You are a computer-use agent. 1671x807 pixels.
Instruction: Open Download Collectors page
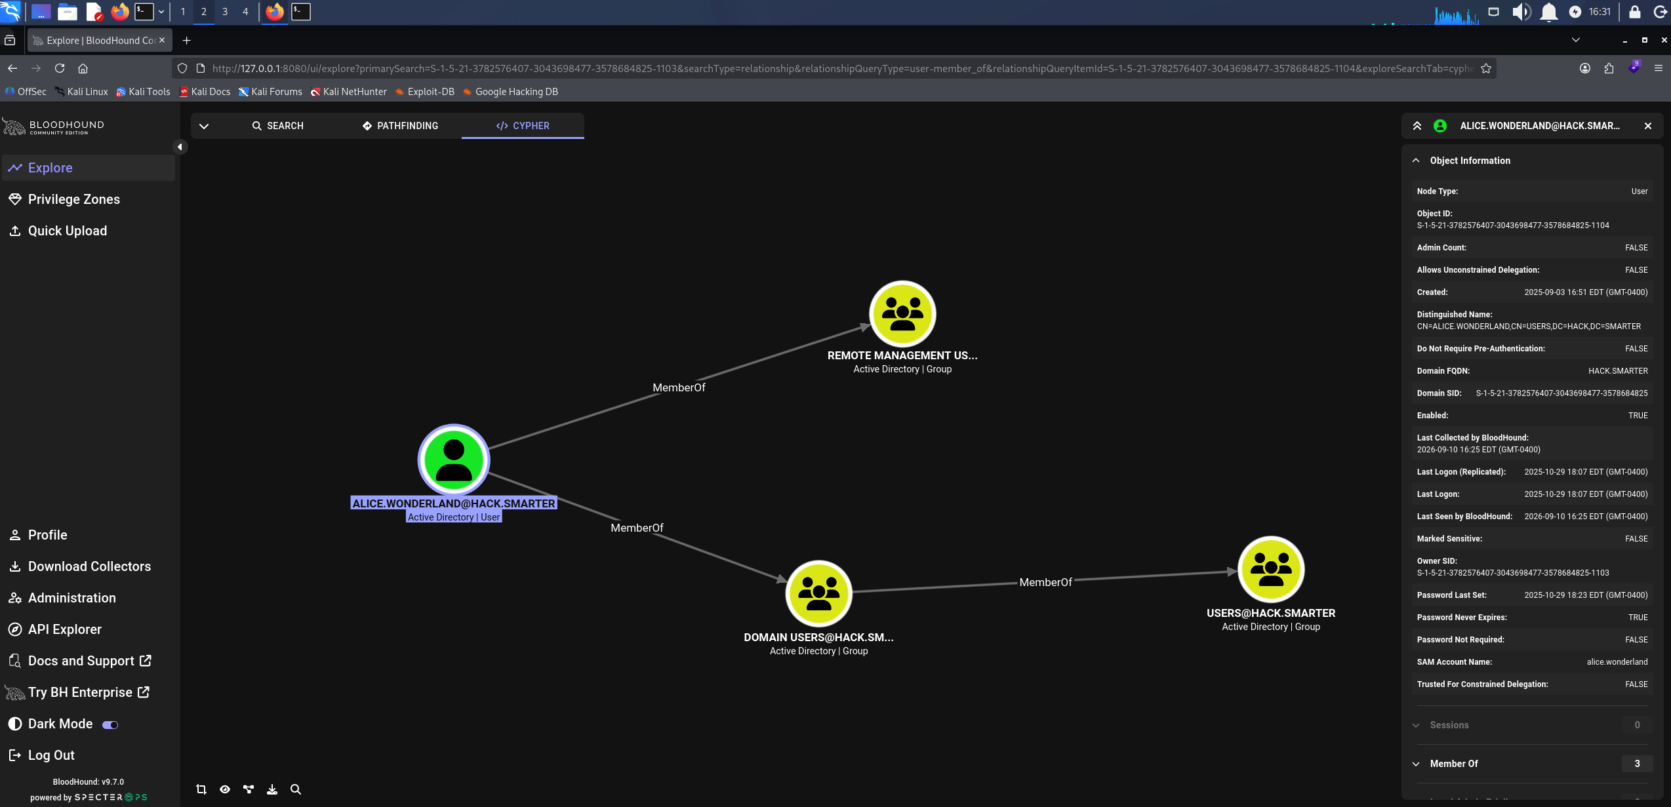click(x=89, y=566)
